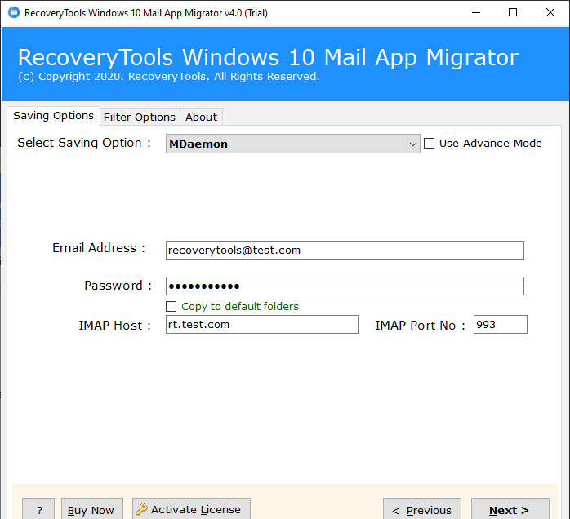570x519 pixels.
Task: Go back with the Previous button
Action: (422, 510)
